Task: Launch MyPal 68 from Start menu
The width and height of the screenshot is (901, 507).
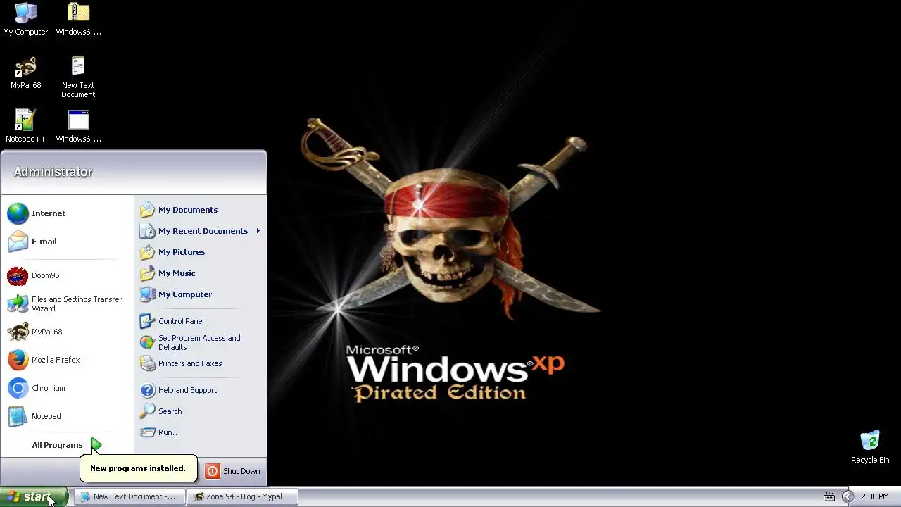Action: (x=68, y=332)
